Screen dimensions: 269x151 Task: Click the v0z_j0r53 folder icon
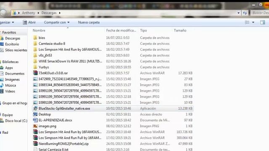(35, 55)
